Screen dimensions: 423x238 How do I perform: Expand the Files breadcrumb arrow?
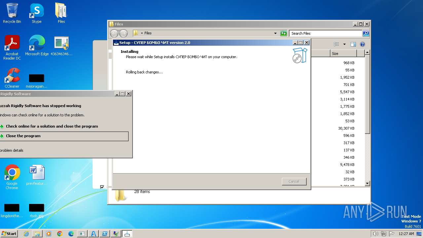point(142,33)
